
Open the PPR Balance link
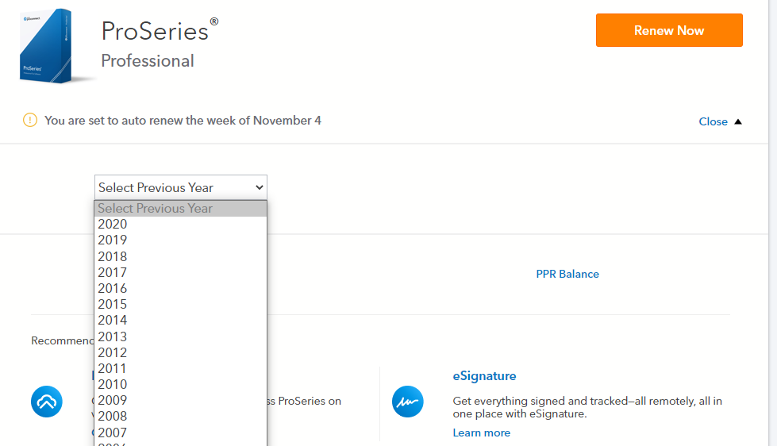point(567,274)
